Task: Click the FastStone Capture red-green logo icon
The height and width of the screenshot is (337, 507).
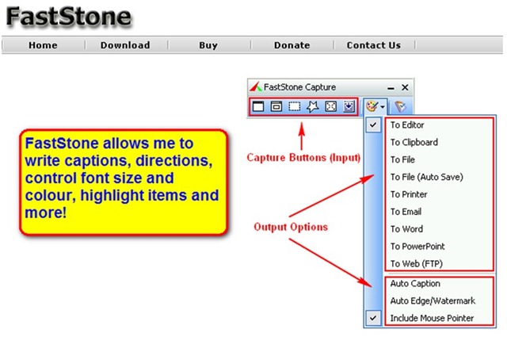Action: pos(255,86)
